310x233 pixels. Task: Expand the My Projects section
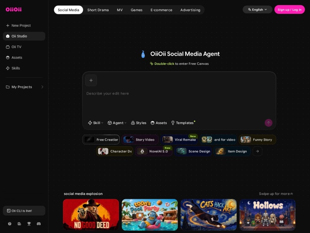coord(42,87)
